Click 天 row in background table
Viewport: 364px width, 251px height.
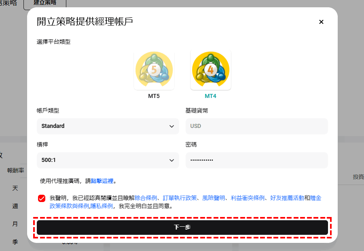15,188
